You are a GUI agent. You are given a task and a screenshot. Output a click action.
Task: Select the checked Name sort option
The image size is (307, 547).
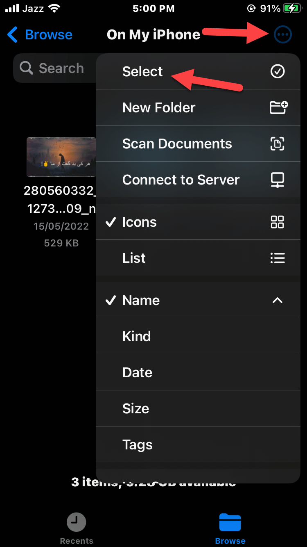click(141, 301)
